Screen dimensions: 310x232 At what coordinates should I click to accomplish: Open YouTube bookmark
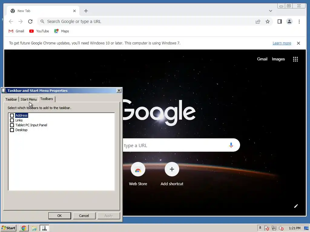tap(39, 31)
